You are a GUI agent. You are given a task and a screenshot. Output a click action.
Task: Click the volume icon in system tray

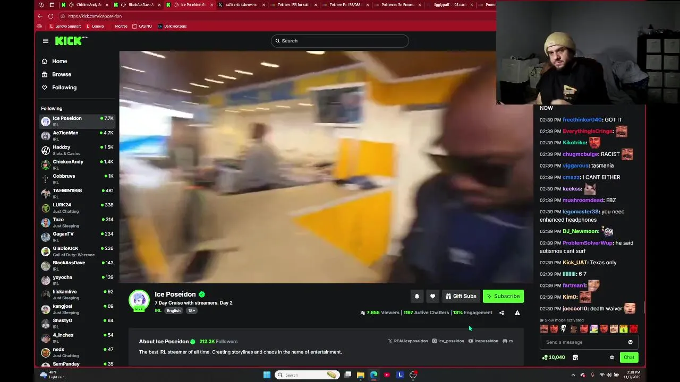point(609,375)
